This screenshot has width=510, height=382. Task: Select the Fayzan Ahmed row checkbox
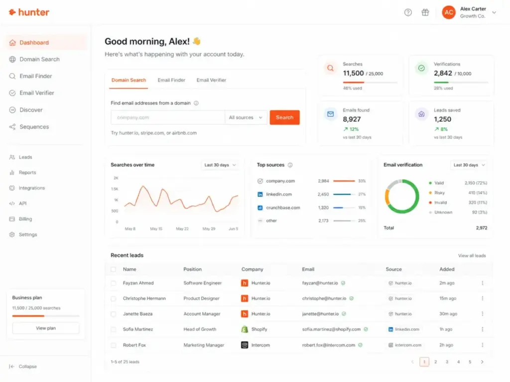[113, 283]
